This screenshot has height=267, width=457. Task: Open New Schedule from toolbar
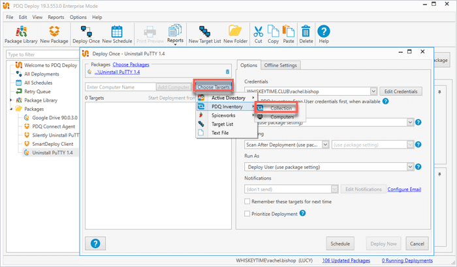tap(117, 35)
